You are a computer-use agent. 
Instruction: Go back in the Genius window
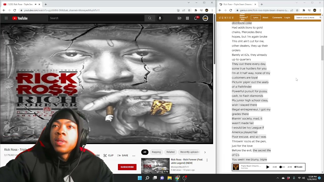click(220, 10)
